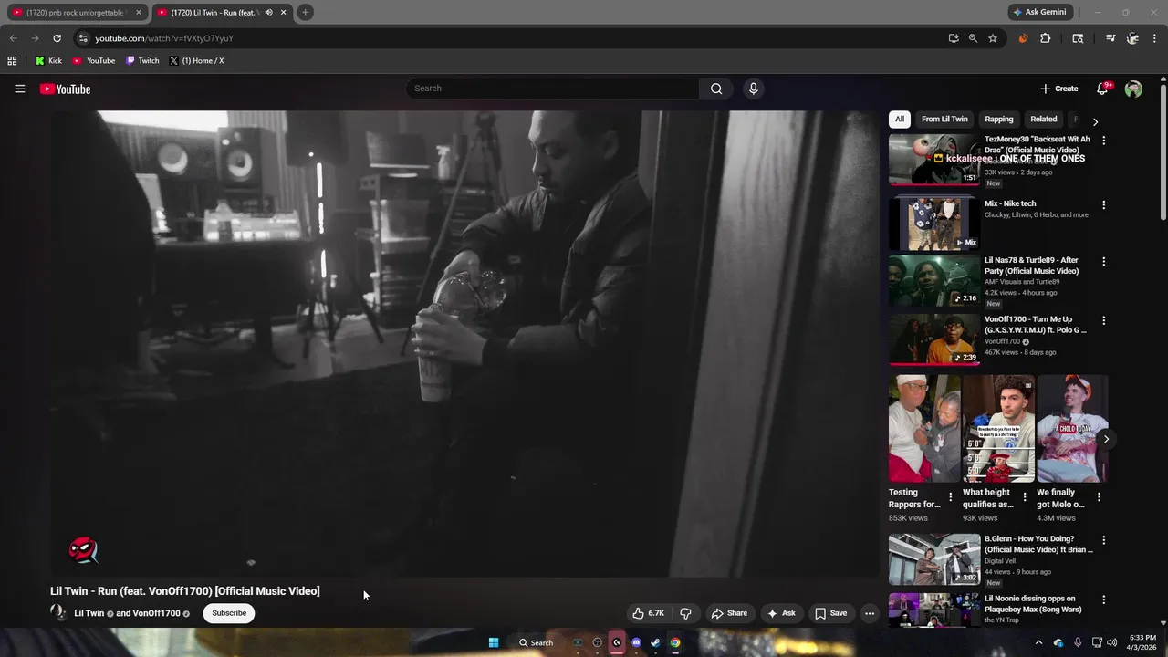Click the YouTube search input field
The height and width of the screenshot is (657, 1168).
click(x=553, y=89)
